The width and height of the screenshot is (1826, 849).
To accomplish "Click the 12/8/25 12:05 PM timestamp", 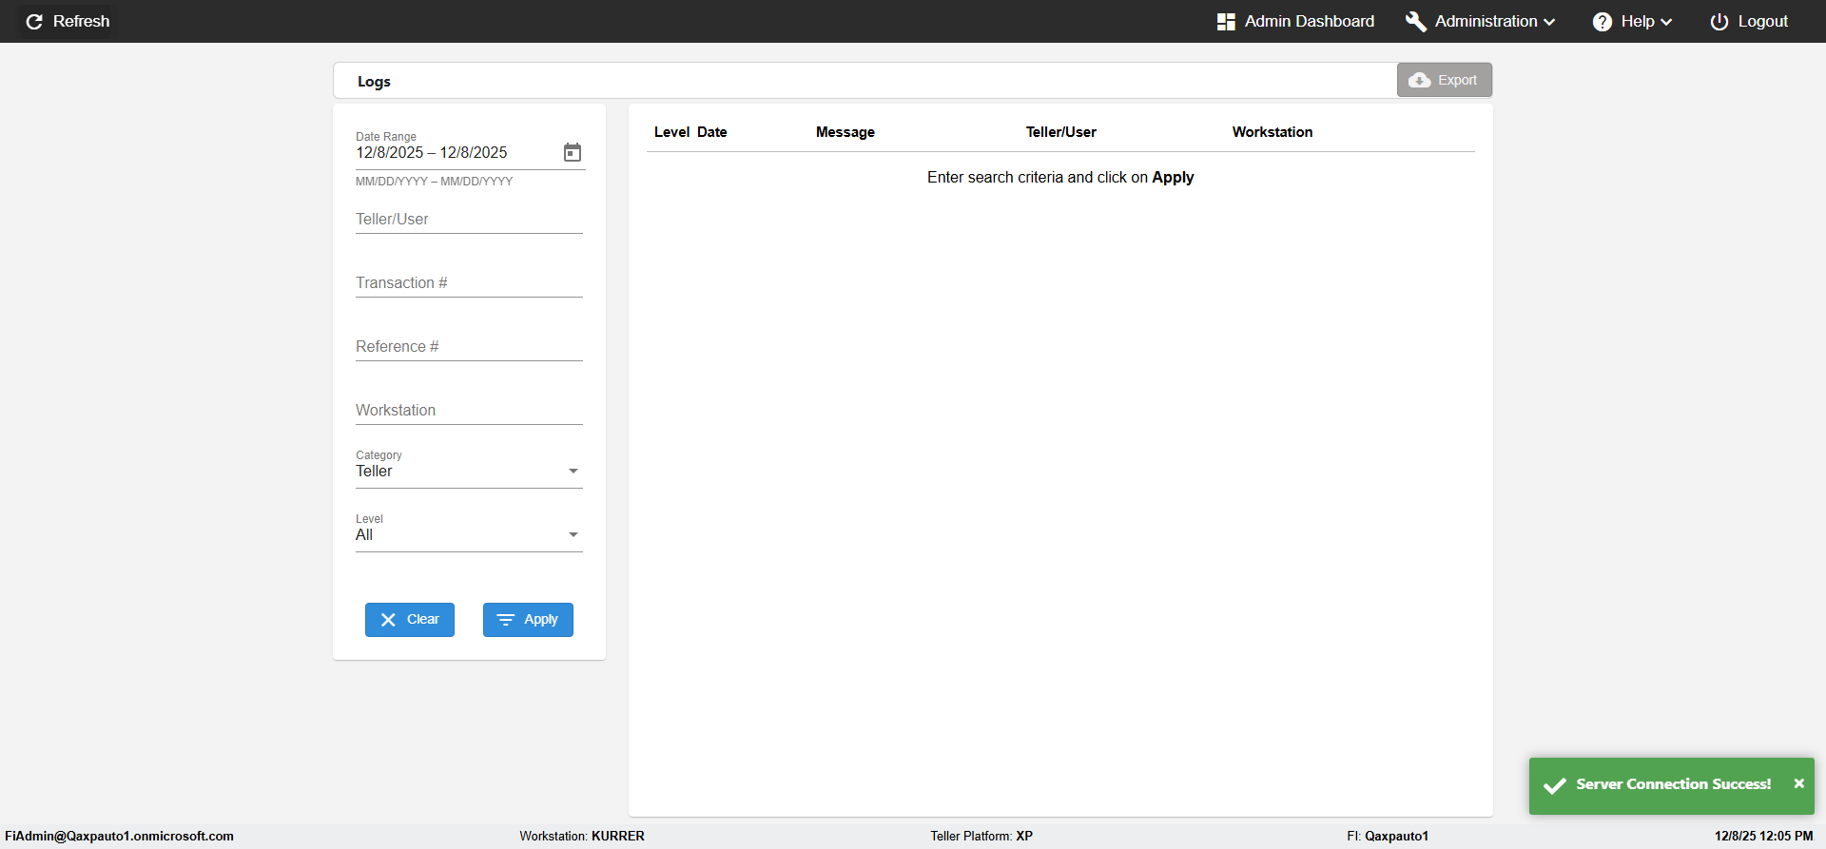I will (x=1764, y=837).
